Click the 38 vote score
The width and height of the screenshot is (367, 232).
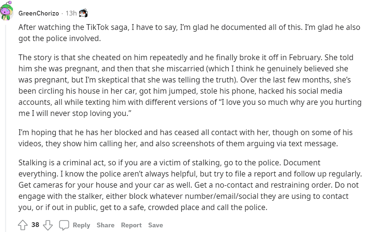pyautogui.click(x=35, y=224)
